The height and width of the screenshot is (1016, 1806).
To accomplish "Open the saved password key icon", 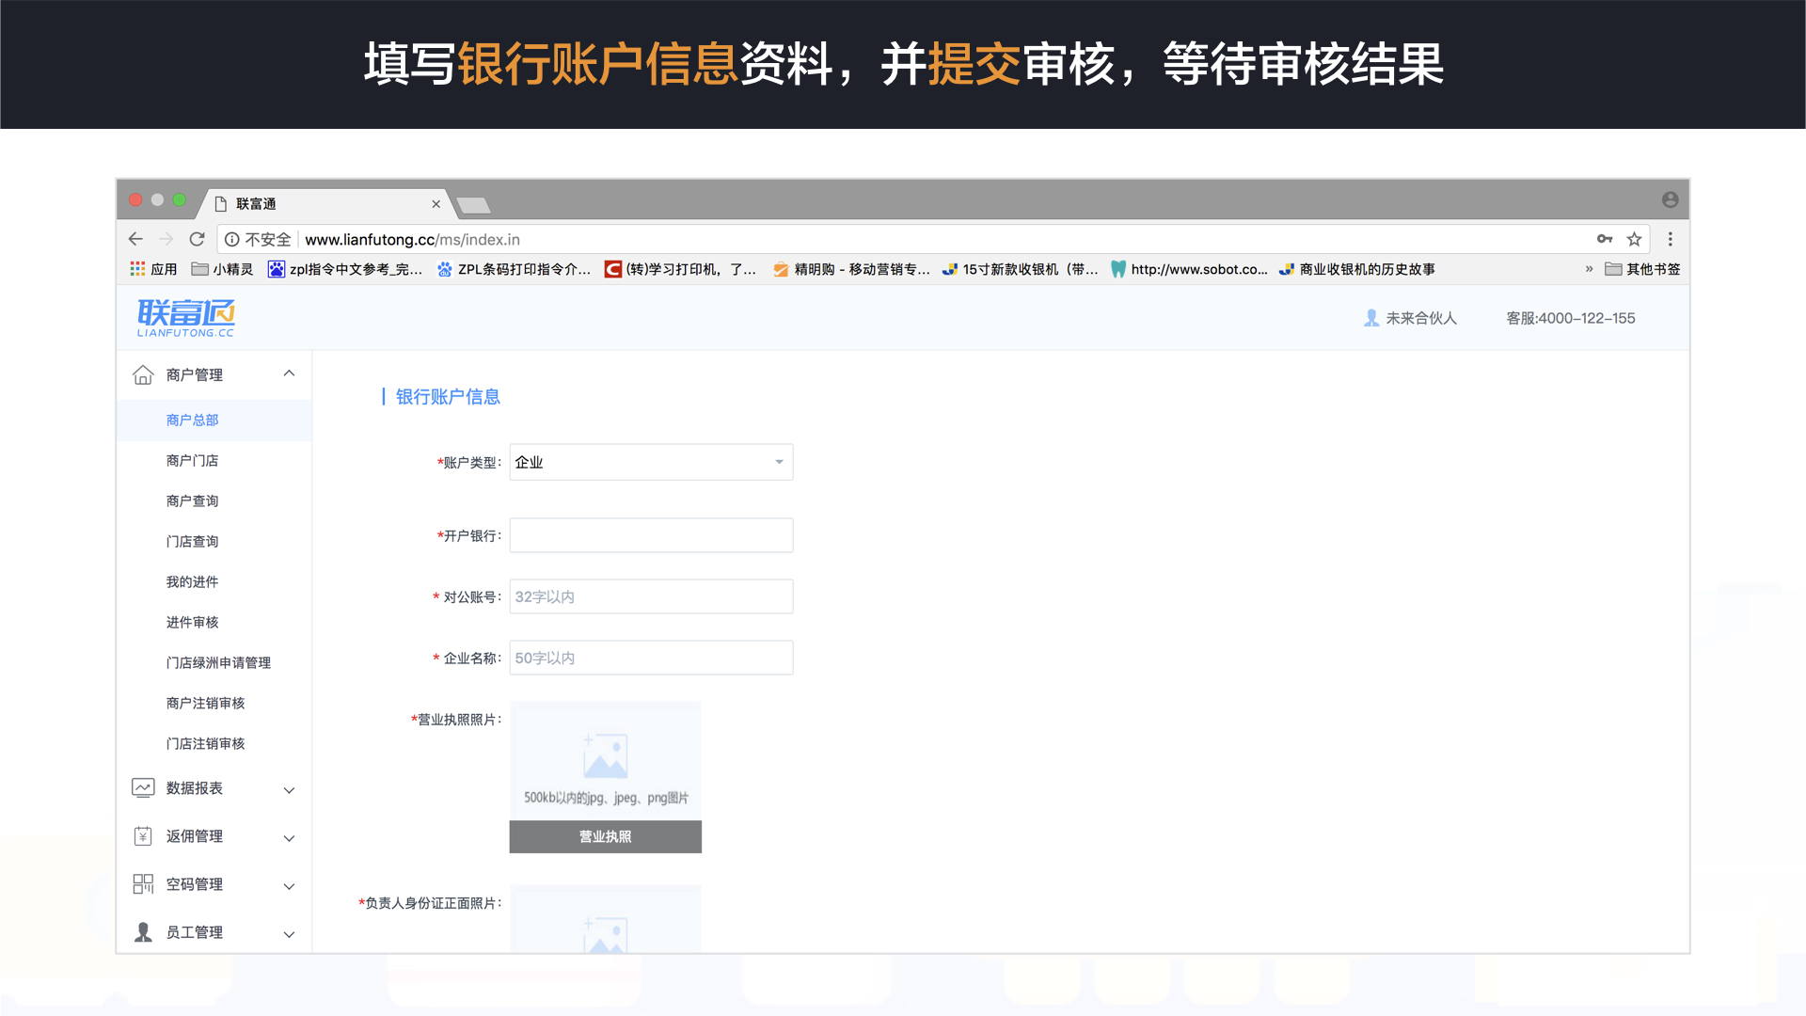I will [x=1605, y=239].
